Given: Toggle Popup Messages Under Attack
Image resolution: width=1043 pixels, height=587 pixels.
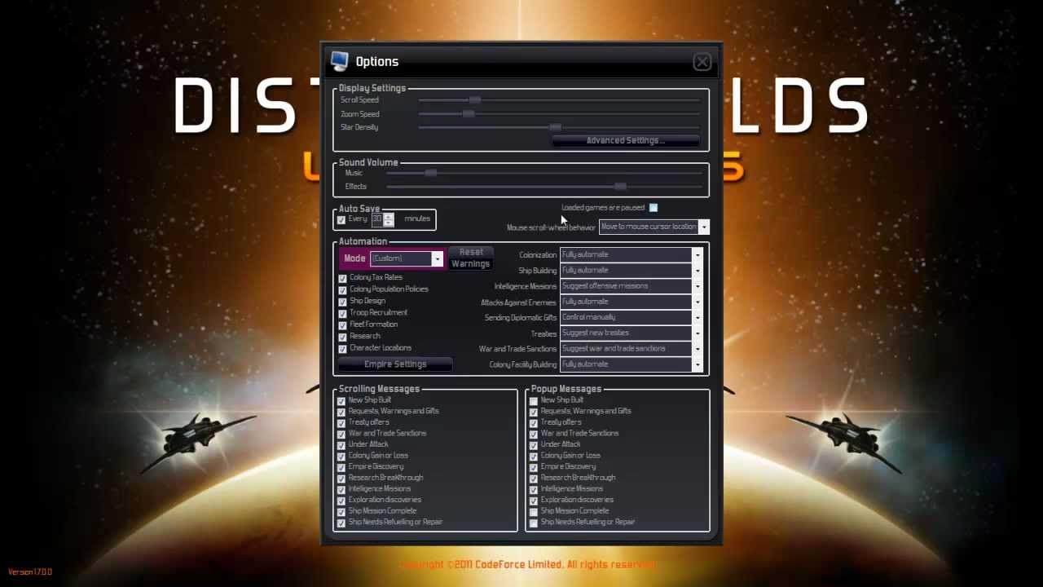Looking at the screenshot, I should (x=534, y=445).
